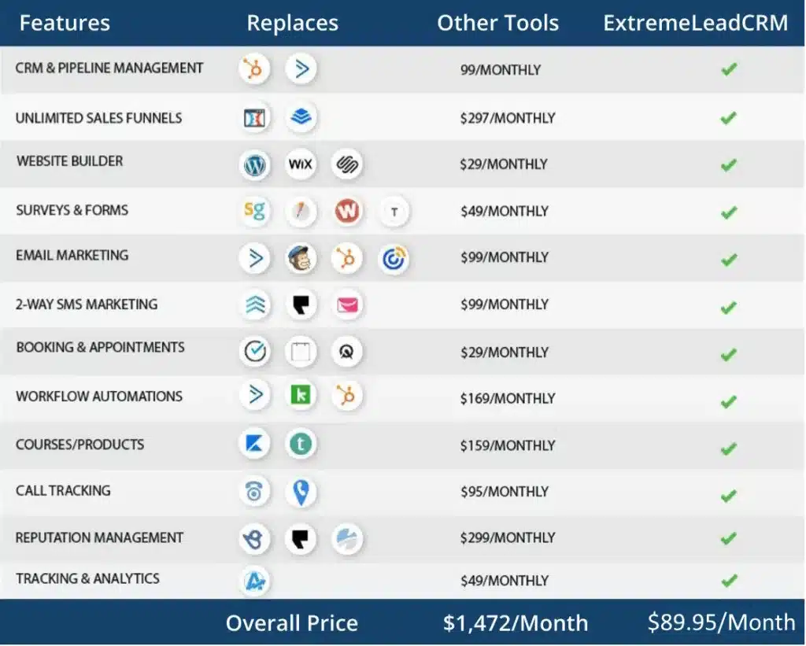Click the ExtremeLeadCRM column header
806x646 pixels.
click(695, 23)
